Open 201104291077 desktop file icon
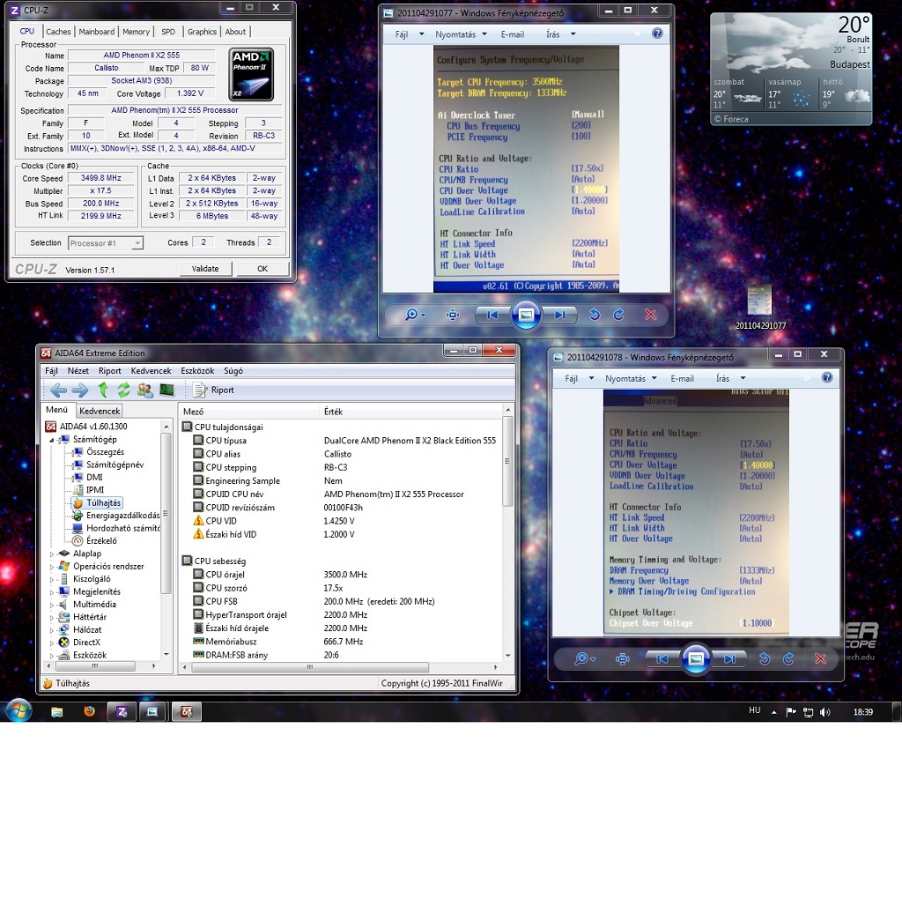This screenshot has height=914, width=902. coord(760,308)
